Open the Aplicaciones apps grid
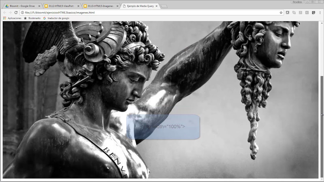Screen dimensions: 324x182 click(12, 18)
